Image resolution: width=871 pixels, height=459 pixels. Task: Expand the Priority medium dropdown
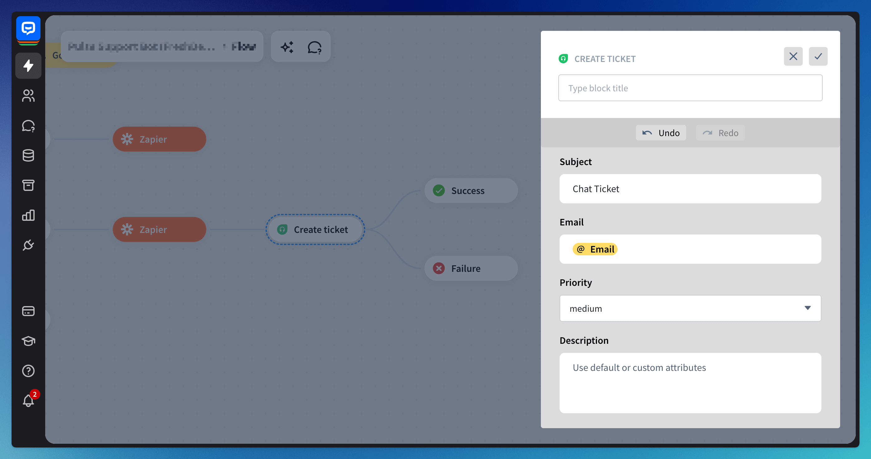tap(690, 308)
